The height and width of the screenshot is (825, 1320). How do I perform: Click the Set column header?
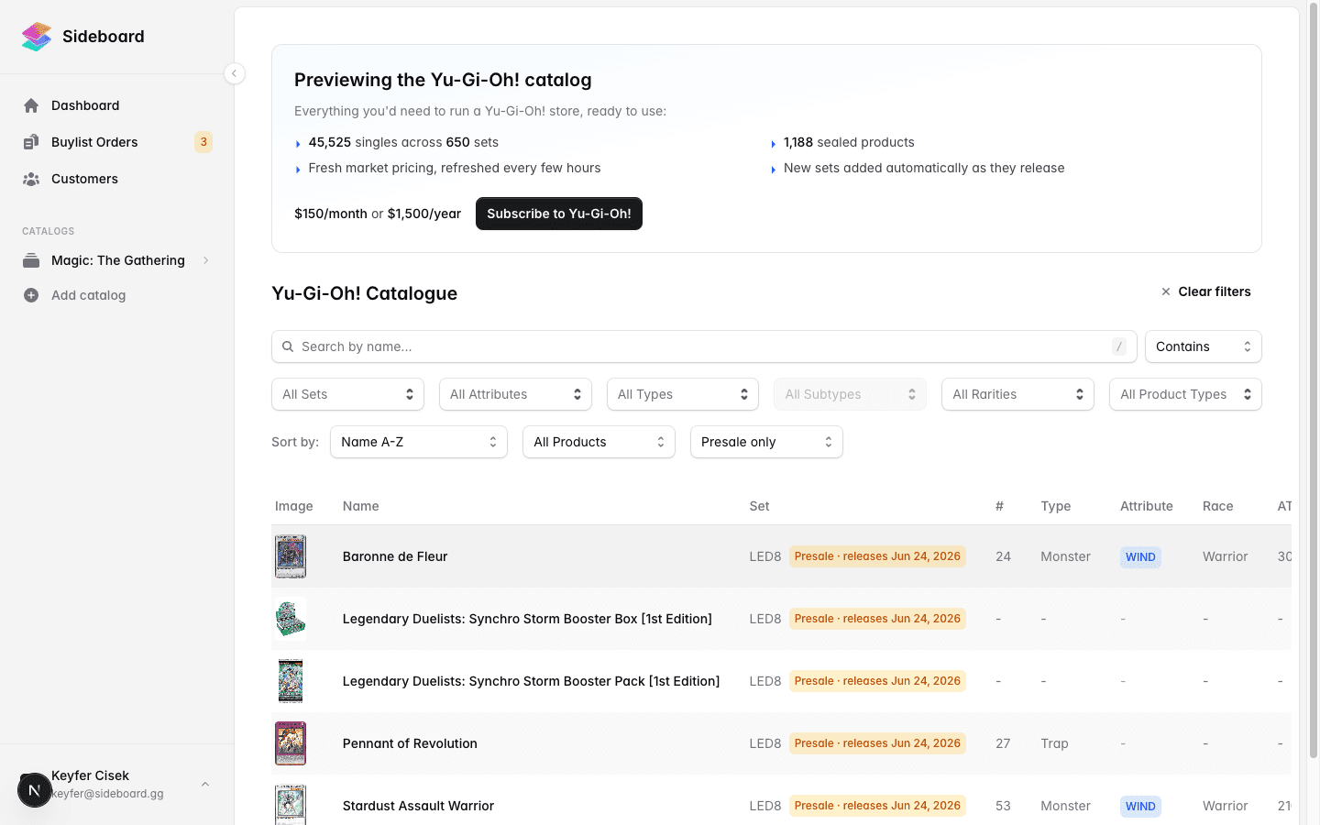point(759,506)
